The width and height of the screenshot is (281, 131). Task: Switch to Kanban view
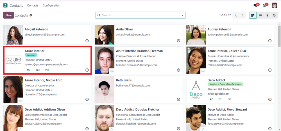click(x=253, y=15)
